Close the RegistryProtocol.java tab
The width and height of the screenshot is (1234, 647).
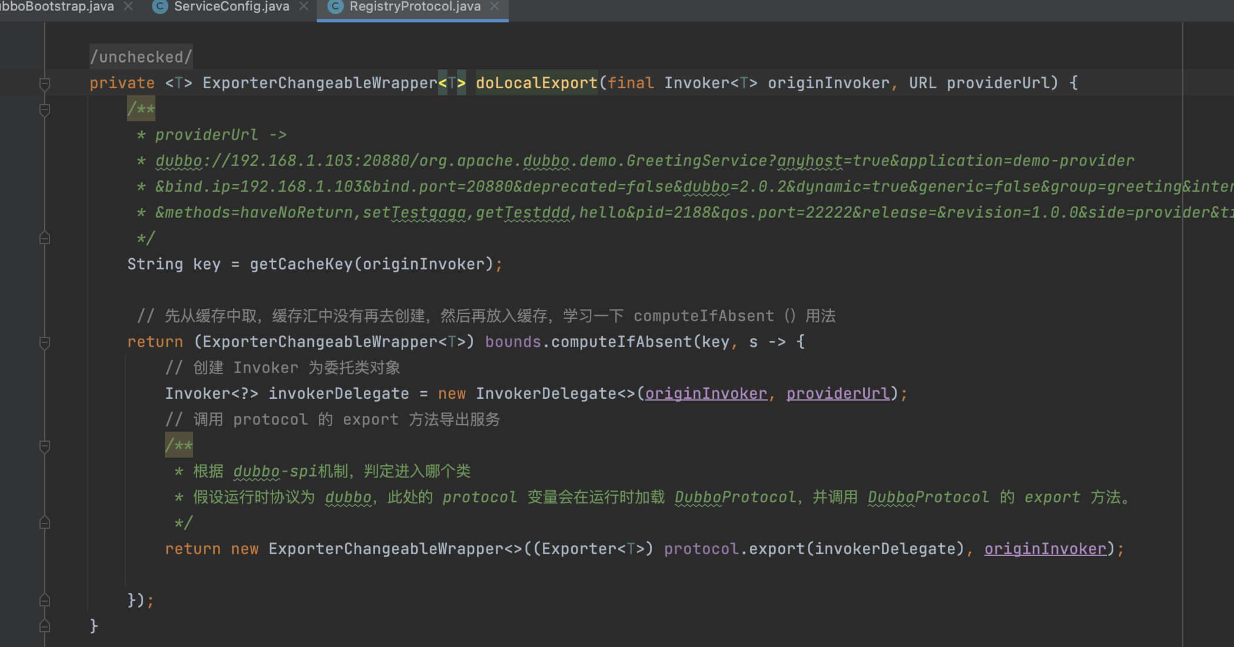[495, 6]
